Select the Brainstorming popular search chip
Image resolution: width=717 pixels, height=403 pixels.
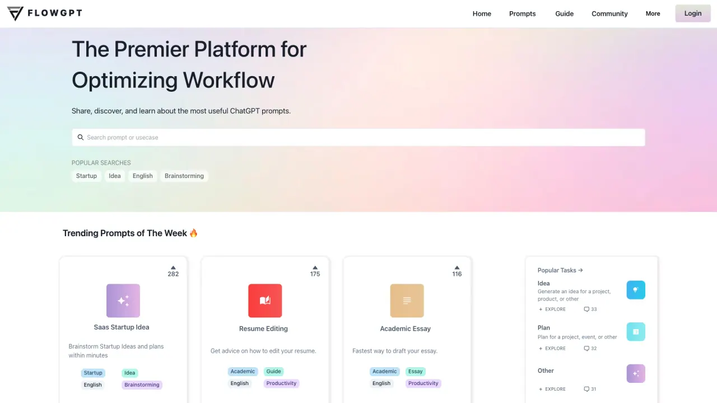[x=184, y=176]
